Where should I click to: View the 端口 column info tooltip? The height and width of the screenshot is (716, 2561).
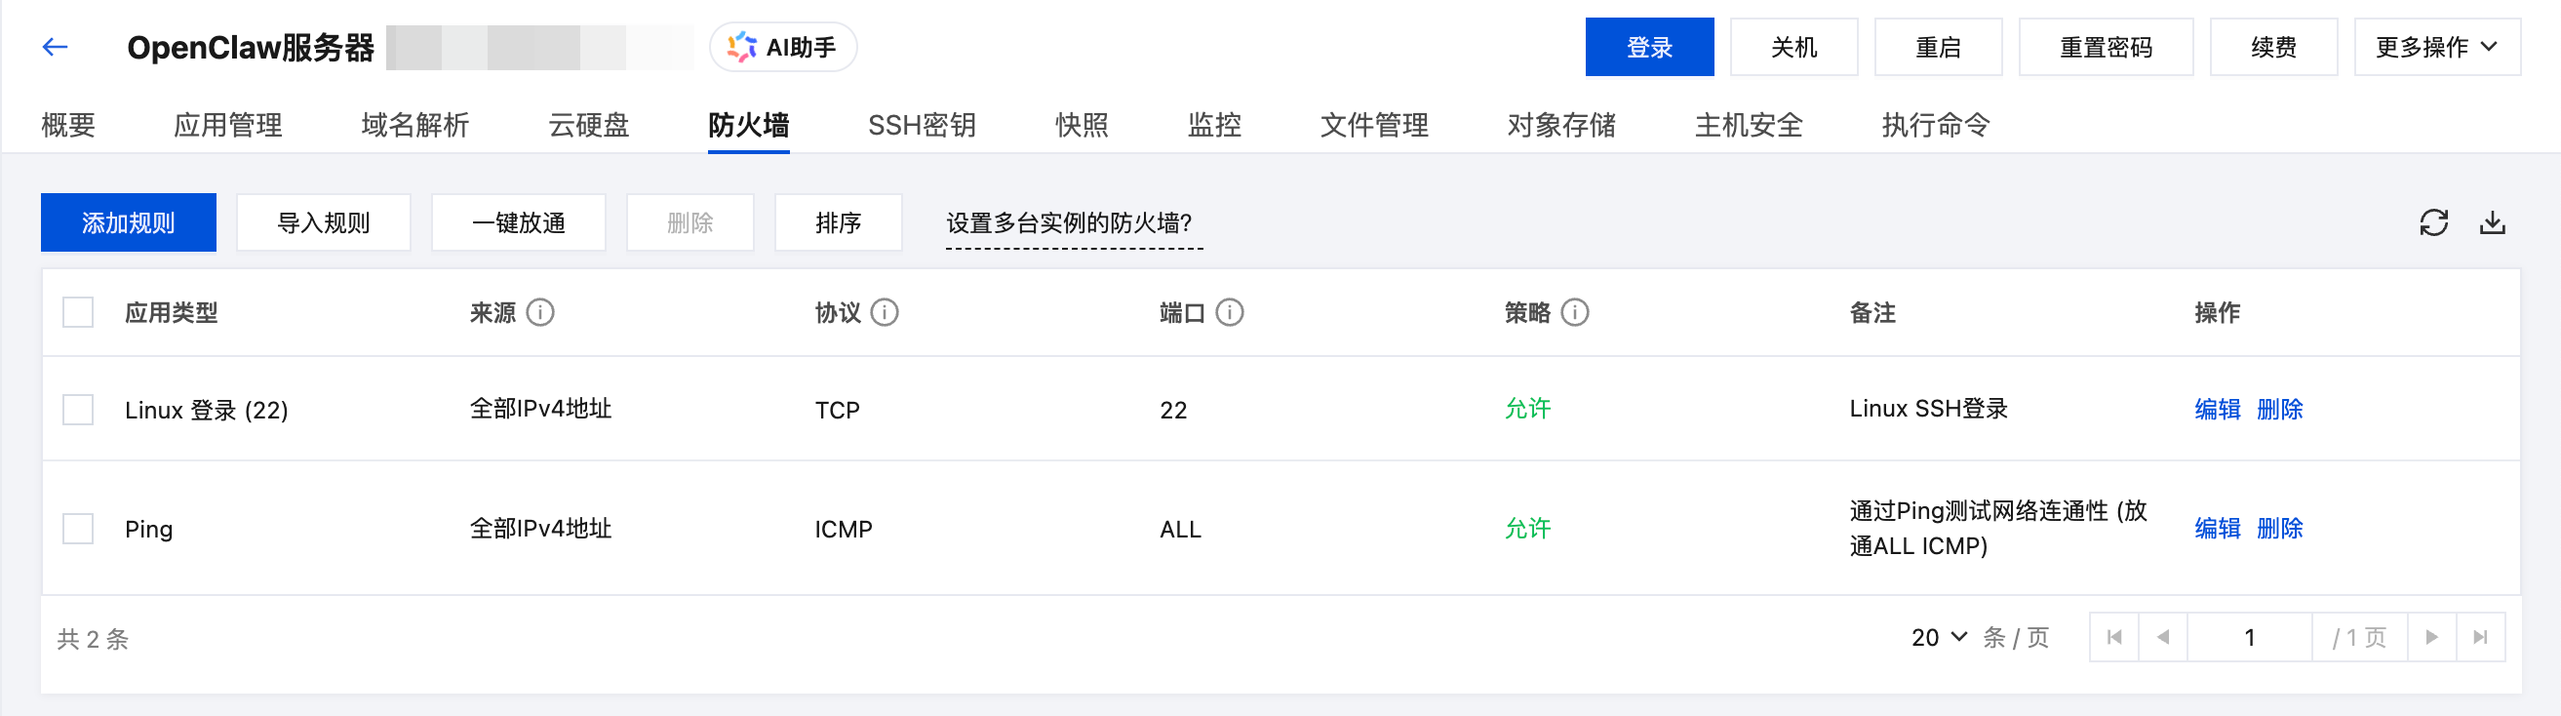point(1232,312)
